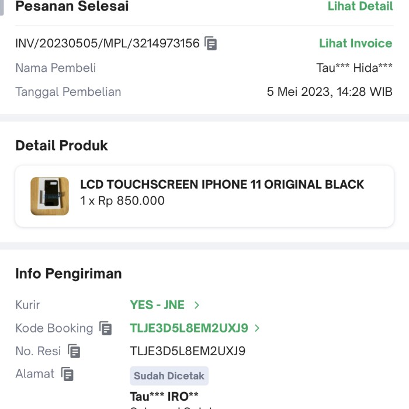Expand the arrow beside the green booking code

point(257,328)
